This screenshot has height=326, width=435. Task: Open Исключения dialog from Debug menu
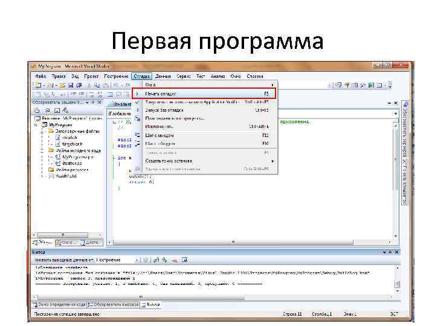pyautogui.click(x=207, y=127)
